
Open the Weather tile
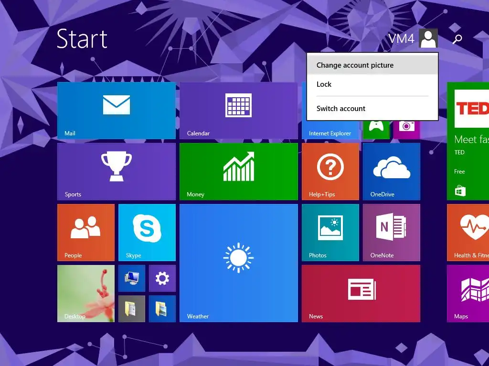coord(239,263)
